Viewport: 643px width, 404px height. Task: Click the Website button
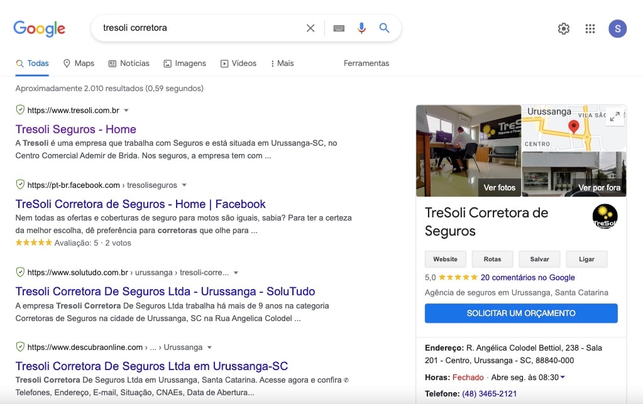446,259
